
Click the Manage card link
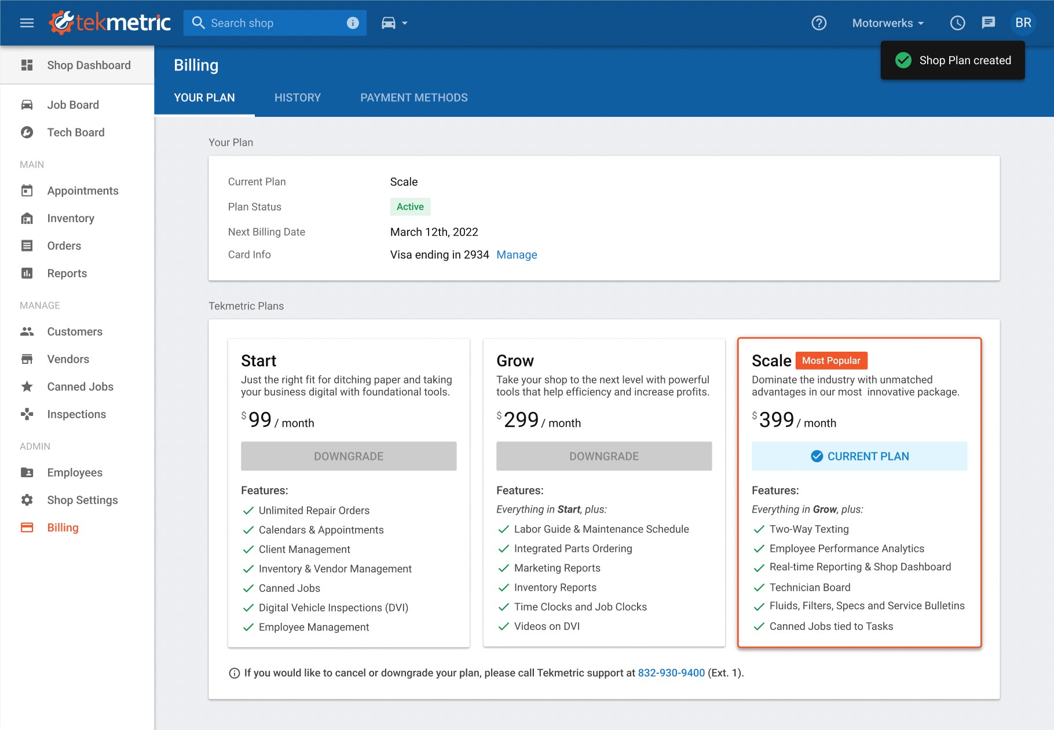[x=517, y=255]
